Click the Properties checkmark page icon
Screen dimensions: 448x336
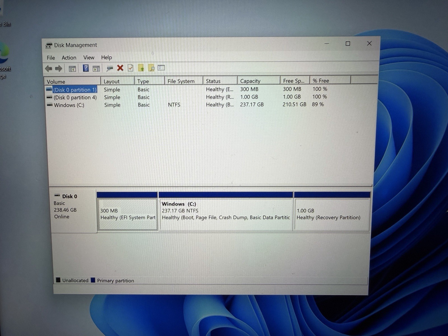pyautogui.click(x=130, y=68)
